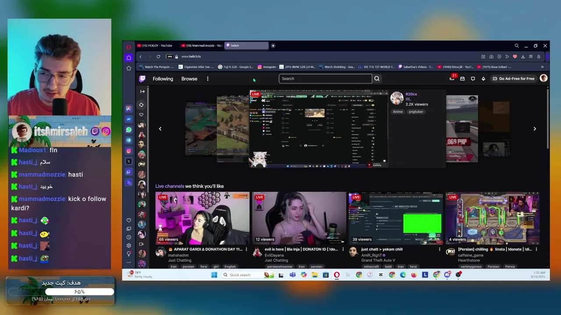561x315 pixels.
Task: Open sidebar settings gear icon
Action: 129,246
